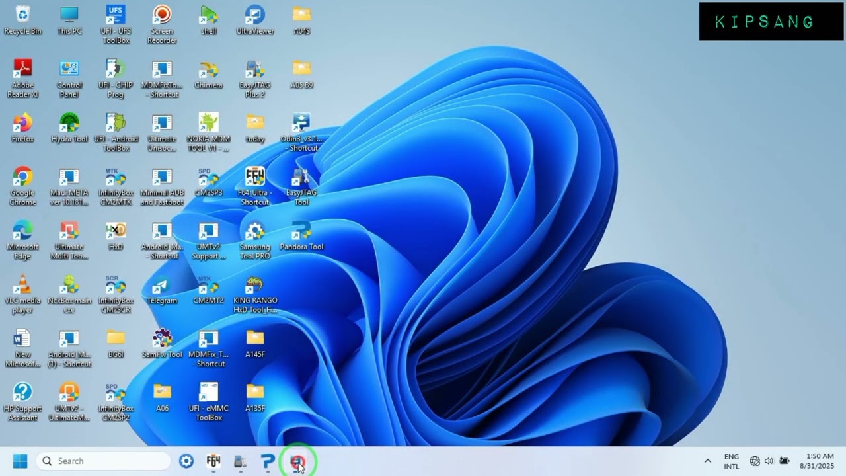Open Hydra Tool shortcut

click(x=69, y=128)
